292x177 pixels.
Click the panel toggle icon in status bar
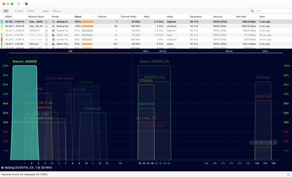coord(2,167)
